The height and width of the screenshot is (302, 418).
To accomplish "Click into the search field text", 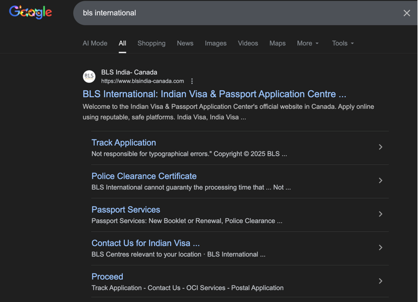I will coord(211,13).
